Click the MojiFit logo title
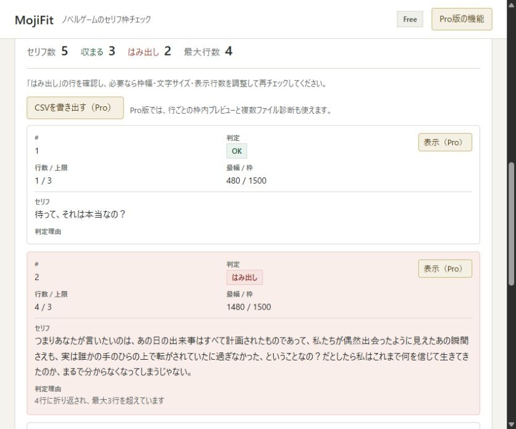The width and height of the screenshot is (516, 429). 34,20
